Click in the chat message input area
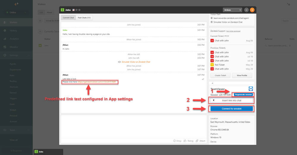 click(x=133, y=125)
